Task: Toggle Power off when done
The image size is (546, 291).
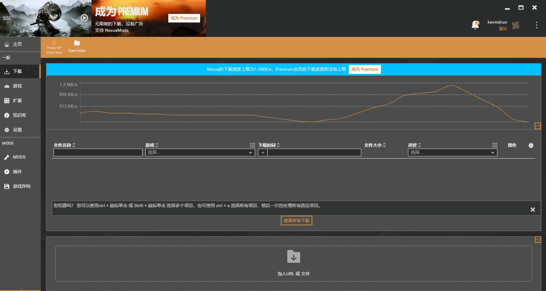Action: coord(54,47)
